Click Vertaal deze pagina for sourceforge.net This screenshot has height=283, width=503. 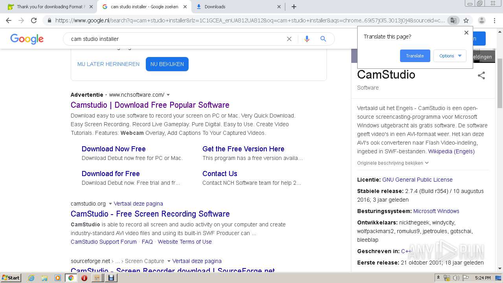tap(197, 261)
